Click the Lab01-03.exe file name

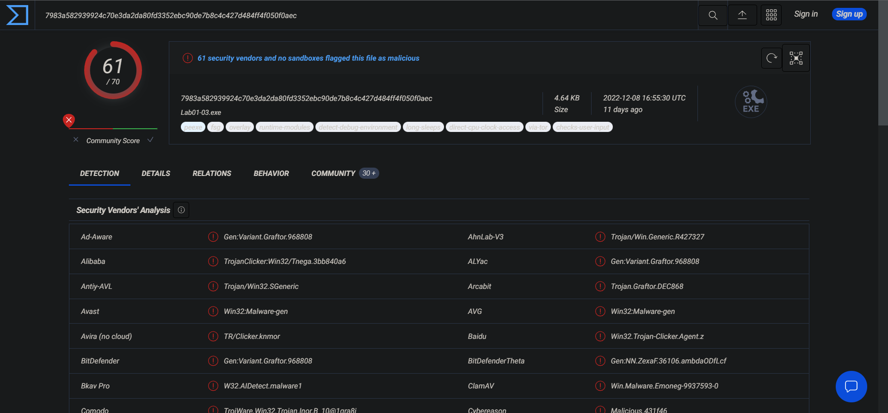click(x=201, y=113)
